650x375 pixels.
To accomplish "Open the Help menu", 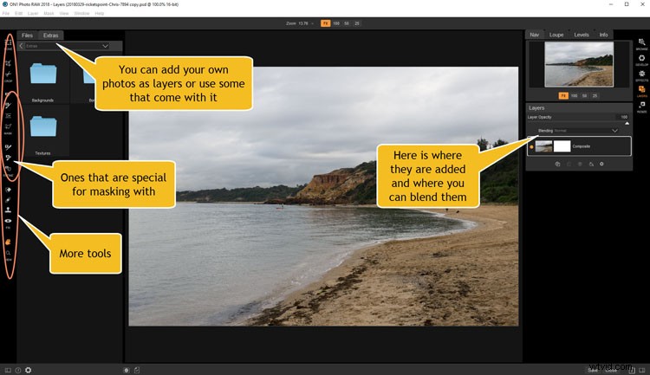I will tap(100, 13).
